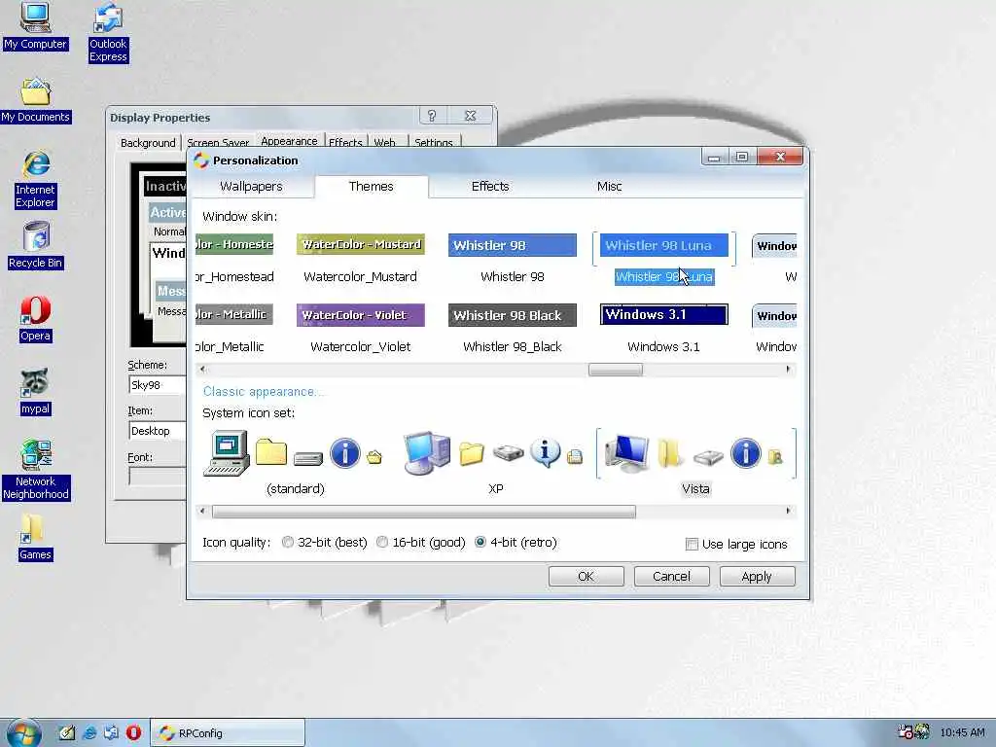
Task: Click Personalization window title icon
Action: [201, 160]
